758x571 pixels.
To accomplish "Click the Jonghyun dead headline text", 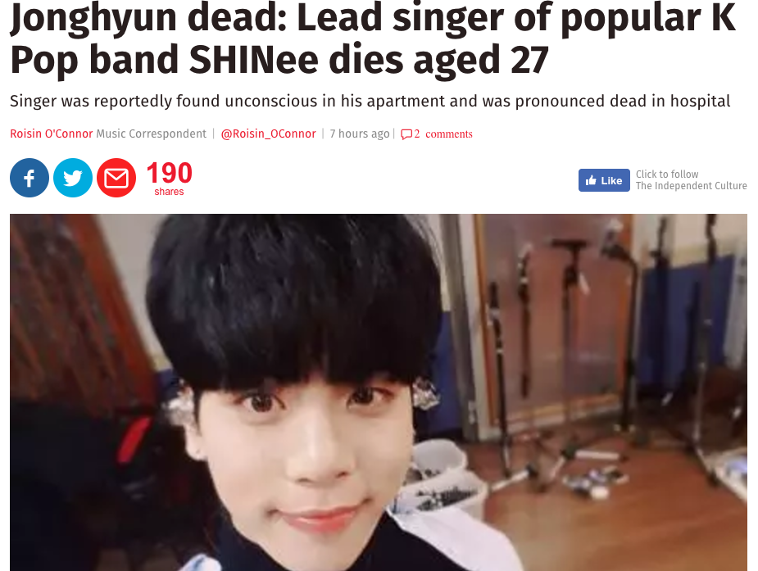I will tap(373, 39).
